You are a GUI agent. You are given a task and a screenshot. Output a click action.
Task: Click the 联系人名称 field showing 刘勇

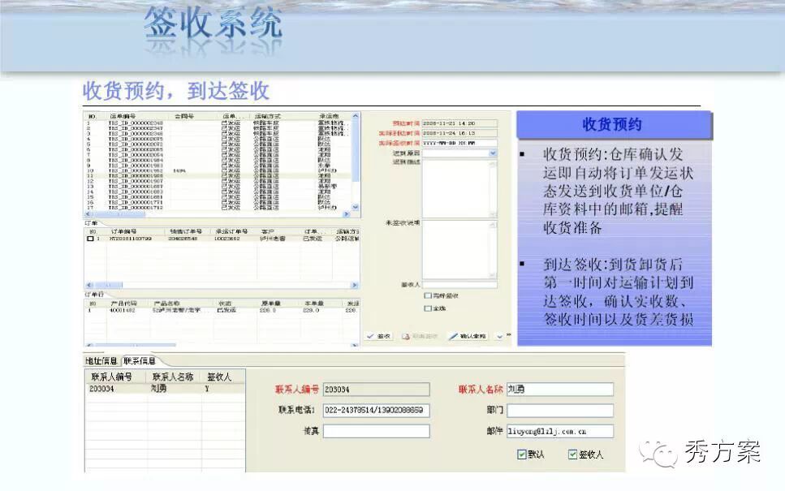tap(559, 390)
